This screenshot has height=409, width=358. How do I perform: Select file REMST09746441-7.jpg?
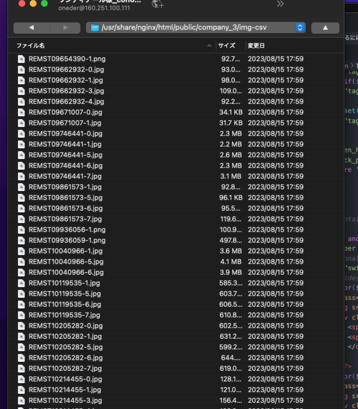click(x=65, y=176)
